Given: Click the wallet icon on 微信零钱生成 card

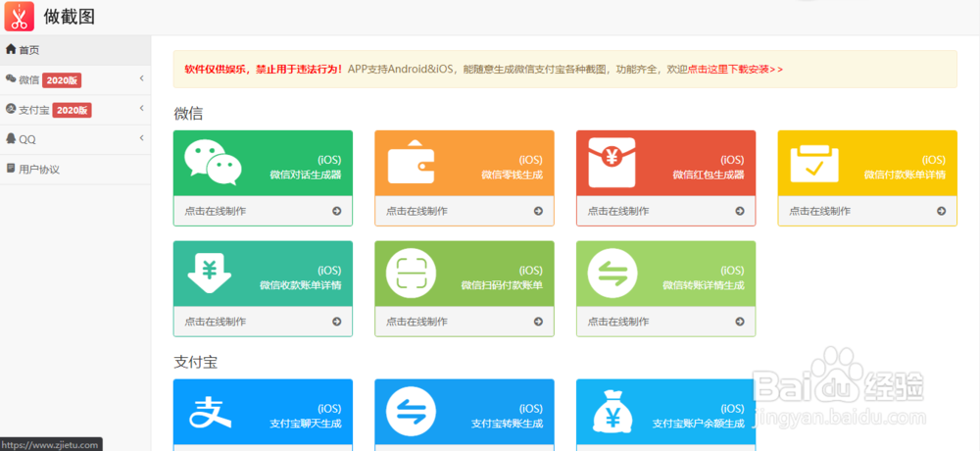Looking at the screenshot, I should coord(412,162).
